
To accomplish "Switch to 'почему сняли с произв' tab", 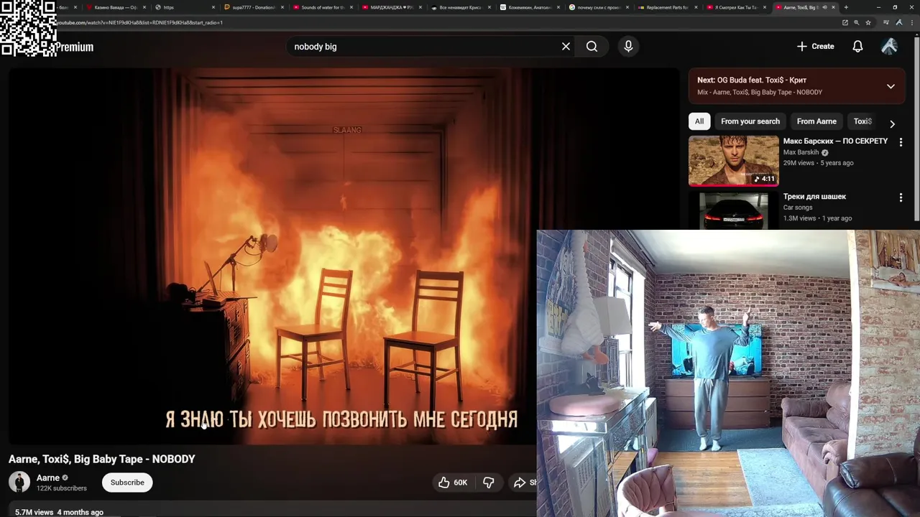I will [597, 7].
